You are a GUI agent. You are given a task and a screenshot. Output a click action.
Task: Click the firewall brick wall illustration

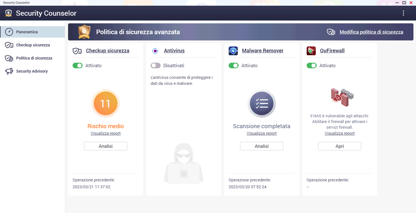pyautogui.click(x=342, y=97)
